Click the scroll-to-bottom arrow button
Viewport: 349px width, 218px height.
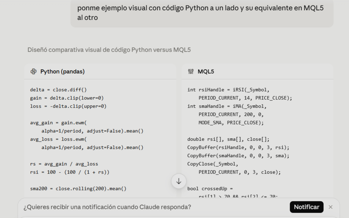tap(178, 181)
